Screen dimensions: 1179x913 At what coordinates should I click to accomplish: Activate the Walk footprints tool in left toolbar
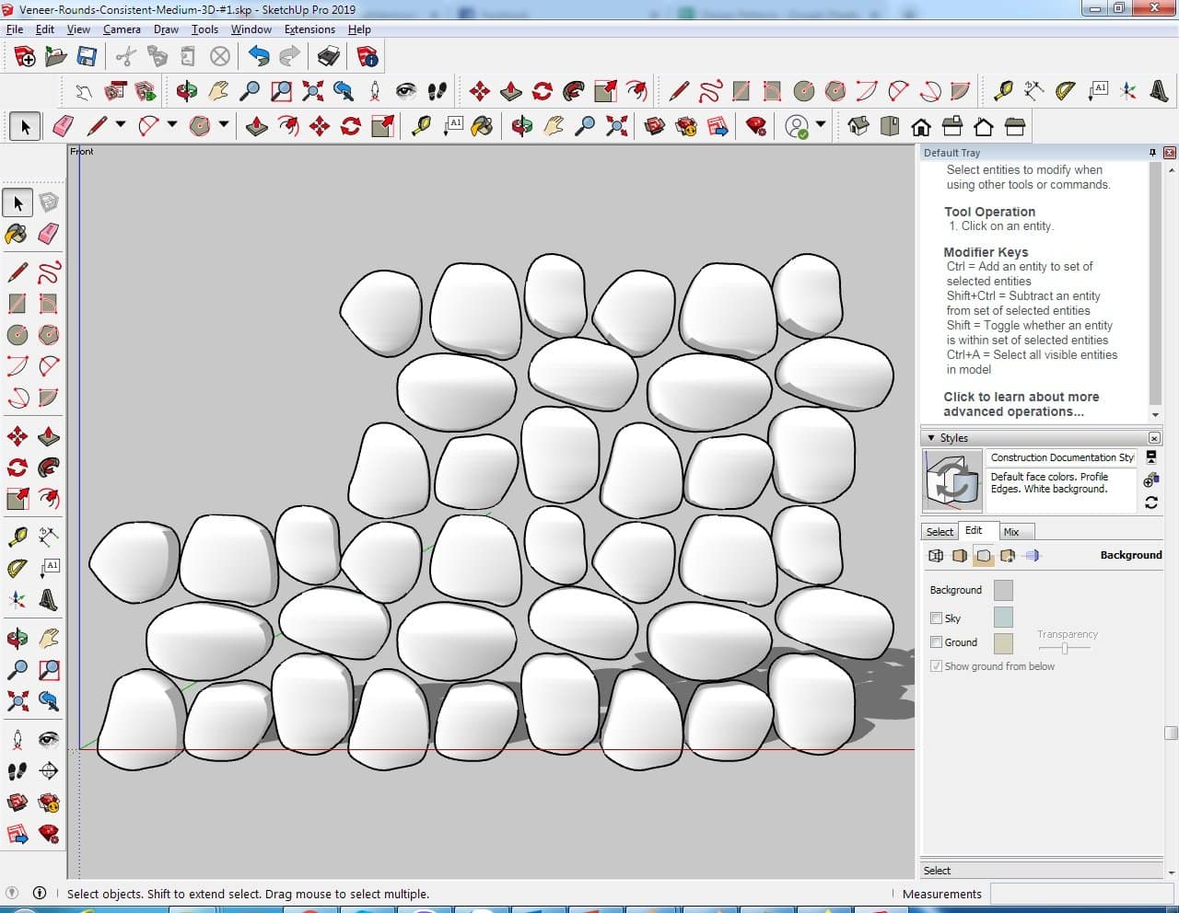(x=17, y=771)
